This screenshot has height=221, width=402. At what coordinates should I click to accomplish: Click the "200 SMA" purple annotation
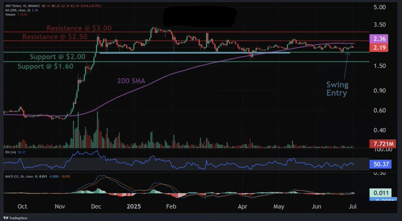(131, 81)
